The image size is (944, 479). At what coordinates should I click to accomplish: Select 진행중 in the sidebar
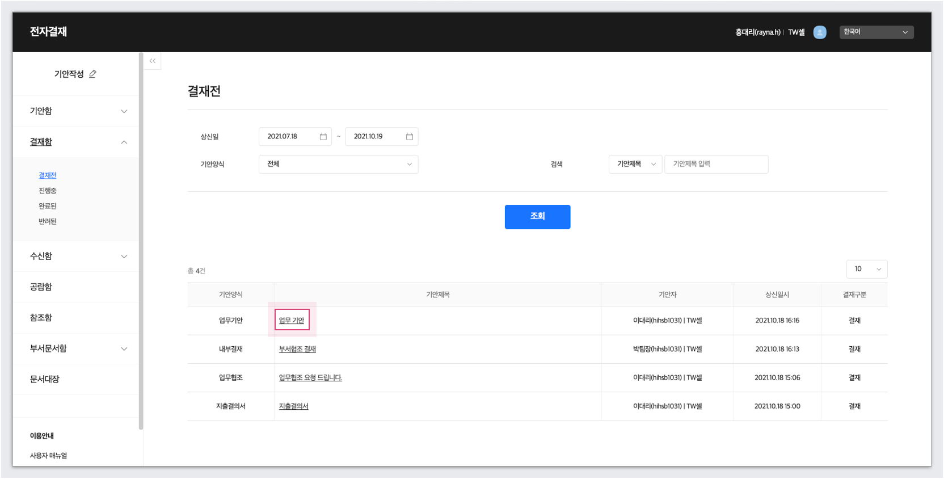[x=48, y=191]
